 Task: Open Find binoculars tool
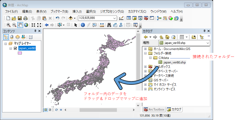tap(109, 25)
